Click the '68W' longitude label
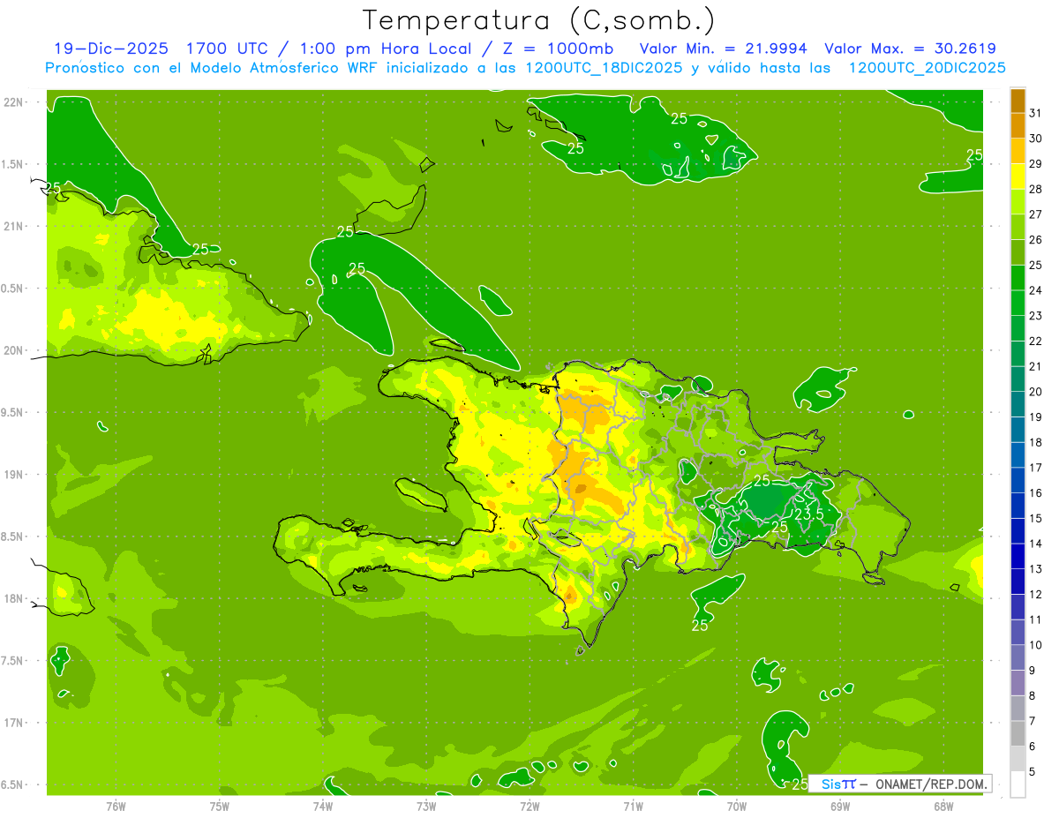1059x818 pixels. (943, 806)
